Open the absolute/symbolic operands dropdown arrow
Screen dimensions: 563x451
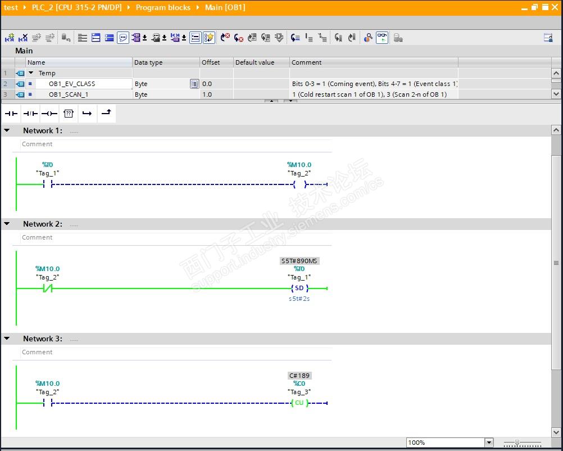145,38
